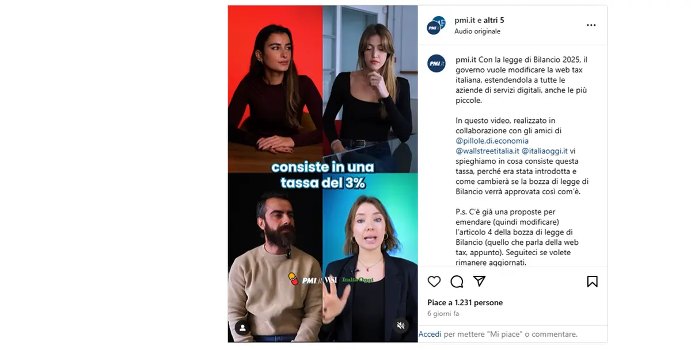Click the pmi.it avatar beside the caption
Viewport: 691px width, 350px height.
point(436,63)
